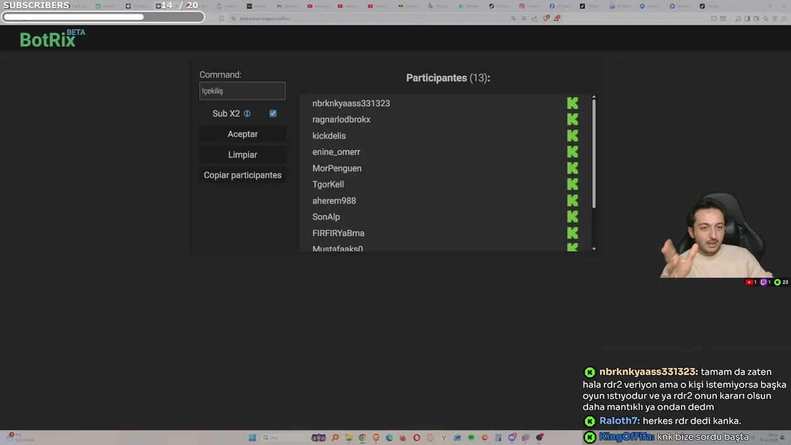Image resolution: width=791 pixels, height=445 pixels.
Task: Click the Aceptar button
Action: point(242,134)
